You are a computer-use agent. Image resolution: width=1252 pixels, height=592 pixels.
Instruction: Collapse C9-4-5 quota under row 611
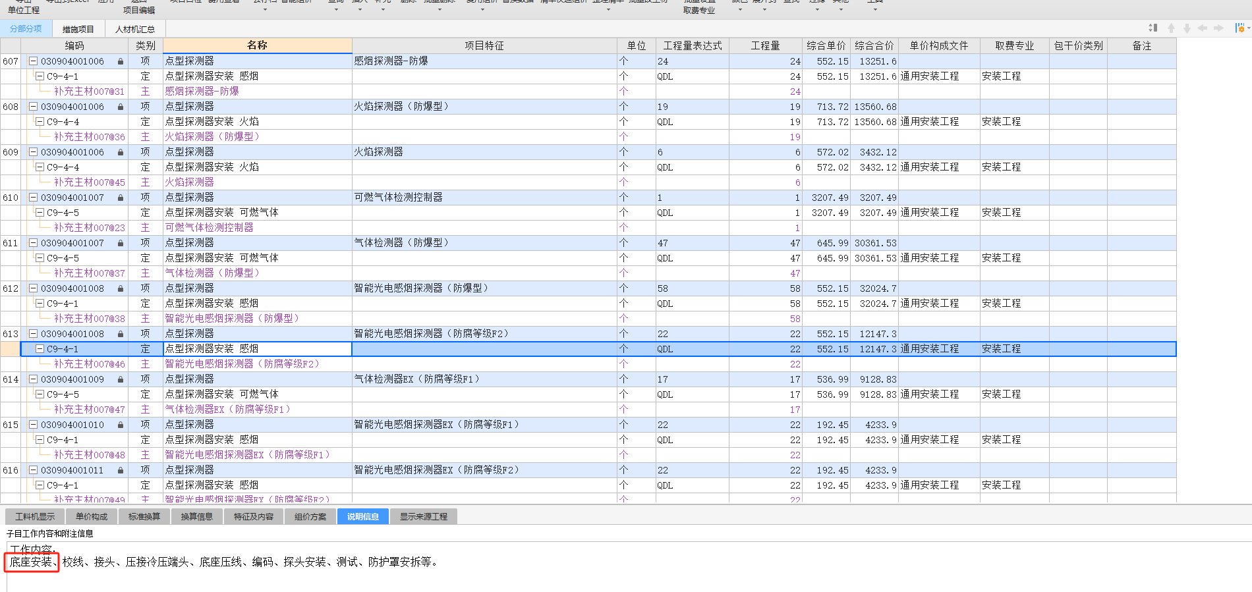point(40,258)
